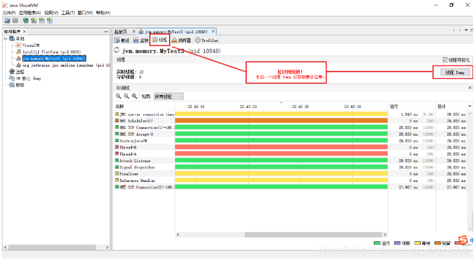The image size is (475, 261).
Task: Click the state icon beside Finalizer
Action: (x=117, y=174)
